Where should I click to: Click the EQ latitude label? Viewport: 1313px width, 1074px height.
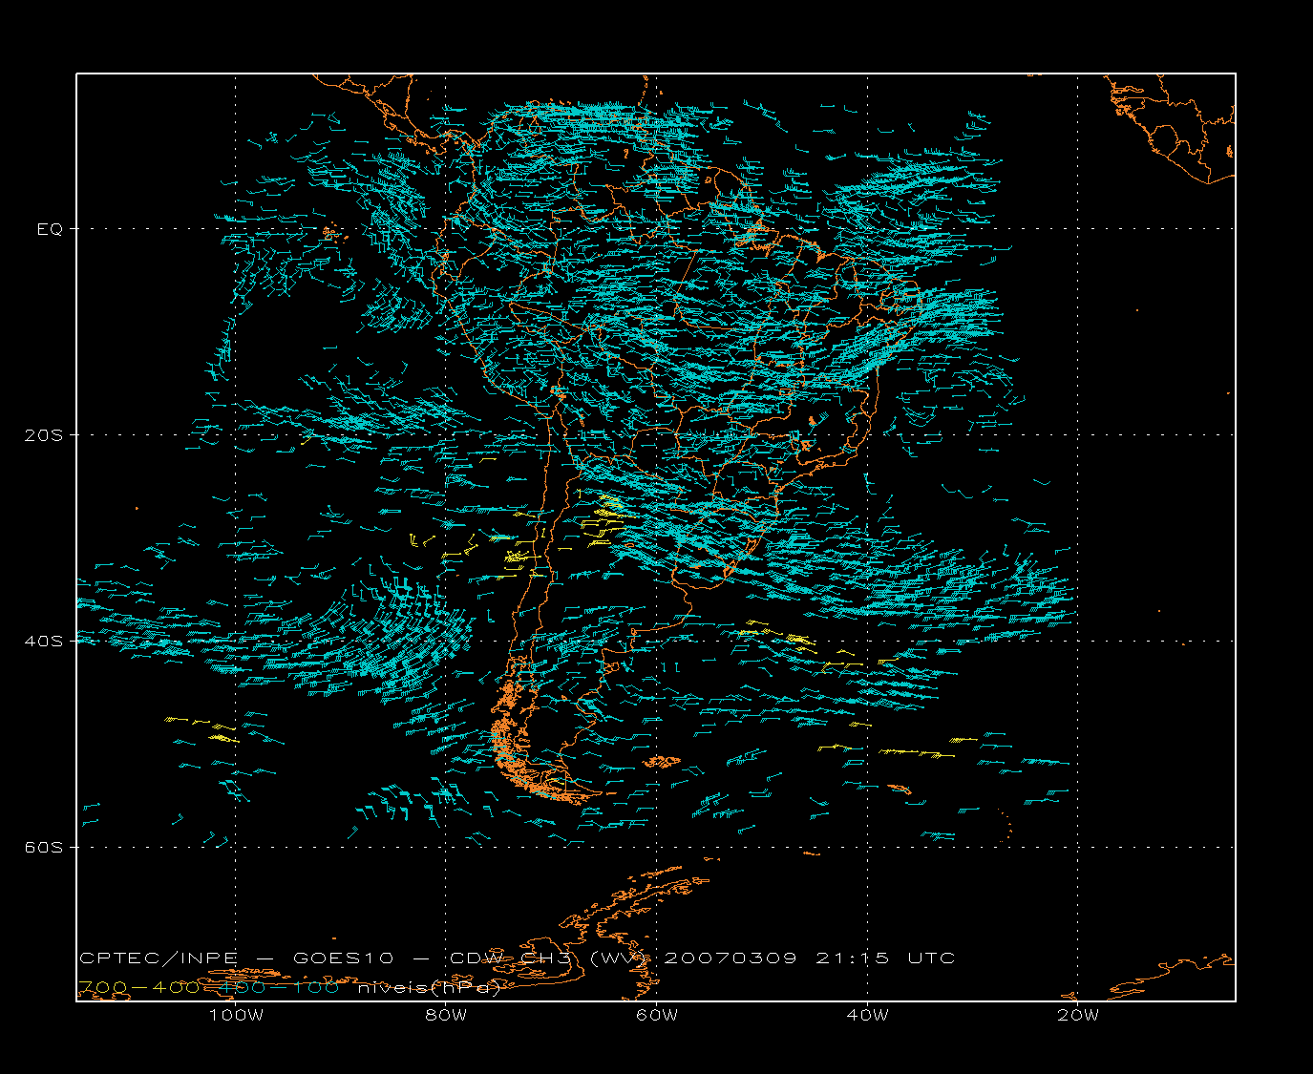(50, 229)
